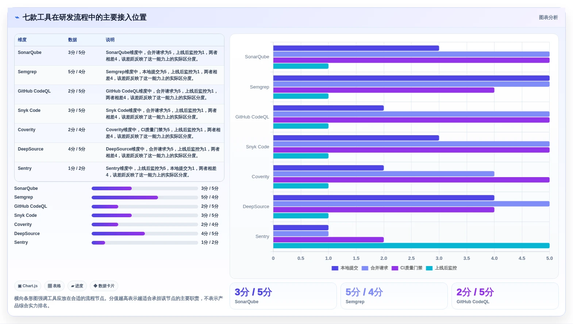Open the Semgrep 5分 / 4分 data card

(394, 296)
